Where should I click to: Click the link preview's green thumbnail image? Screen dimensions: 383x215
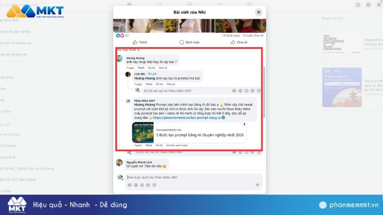pyautogui.click(x=143, y=133)
